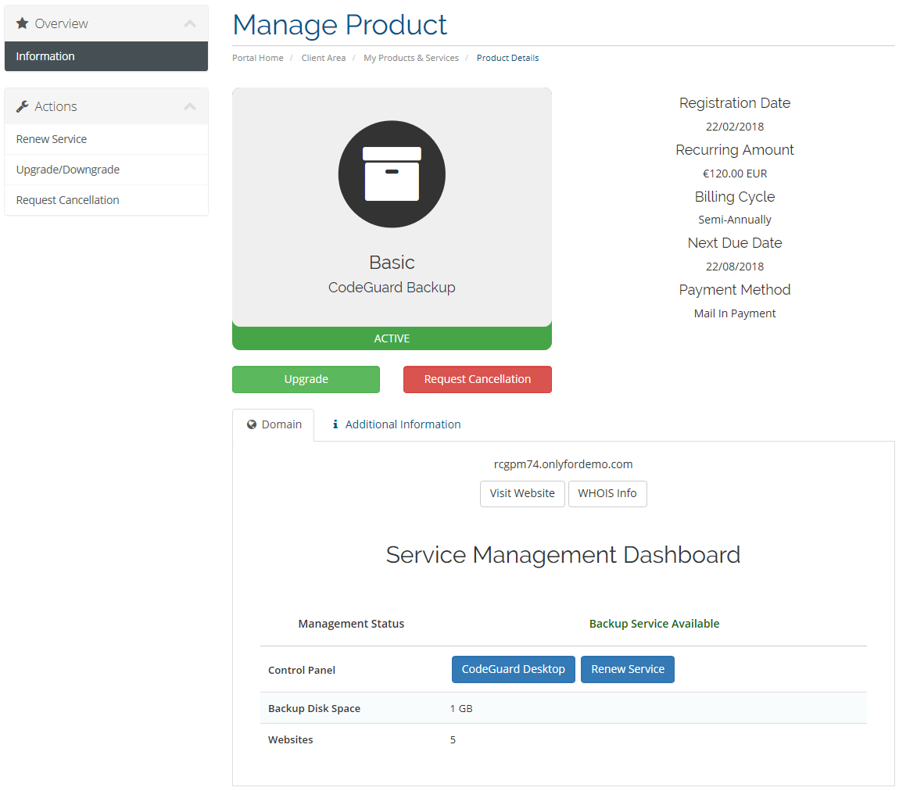This screenshot has width=899, height=791.
Task: Click the green ACTIVE status bar
Action: click(x=392, y=338)
